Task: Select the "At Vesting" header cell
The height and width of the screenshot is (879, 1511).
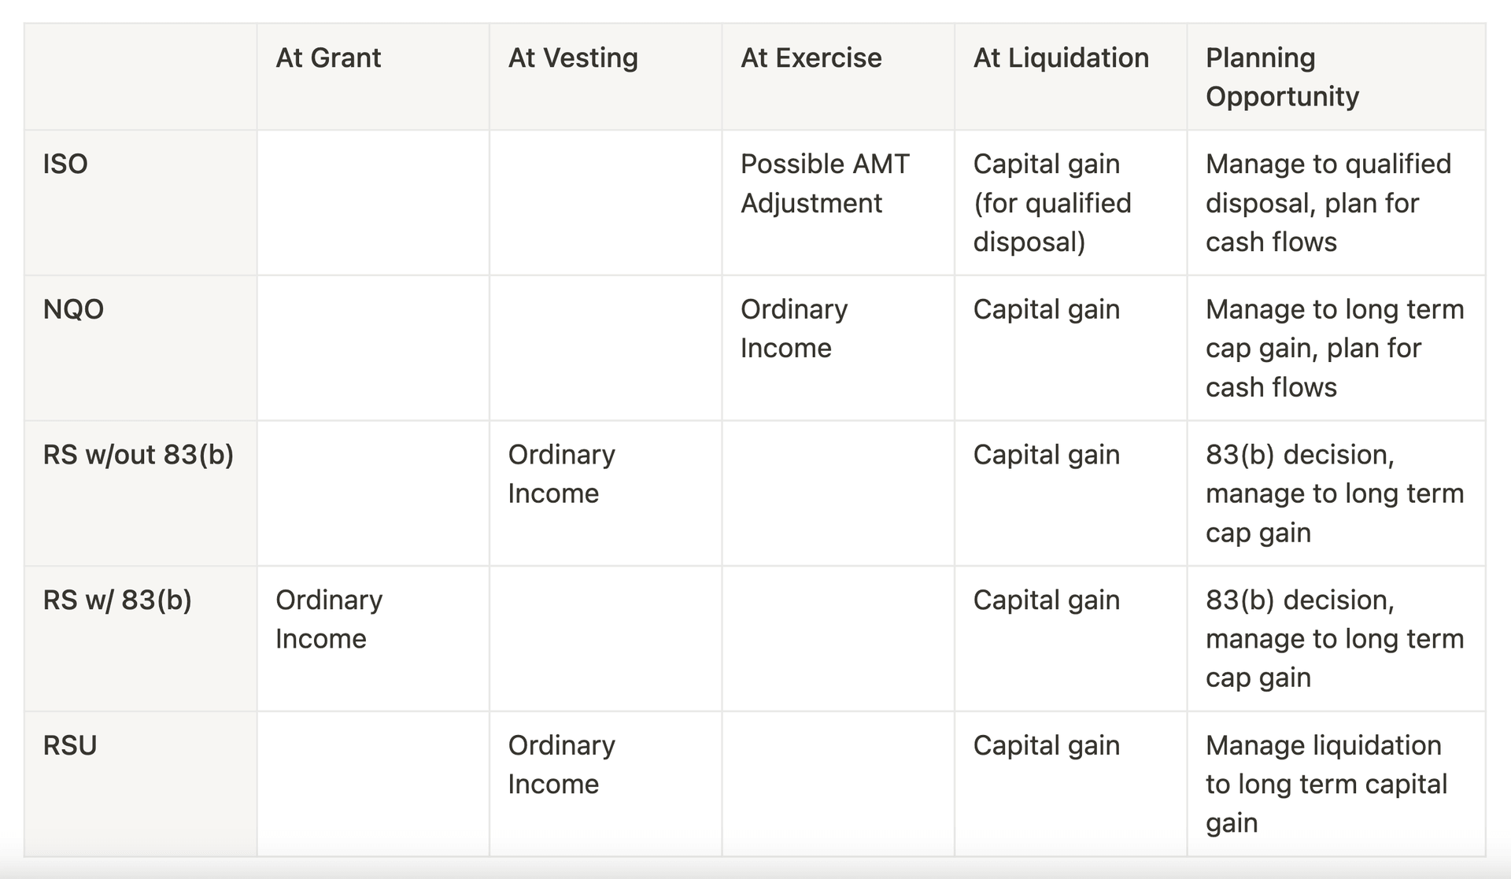Action: point(605,77)
